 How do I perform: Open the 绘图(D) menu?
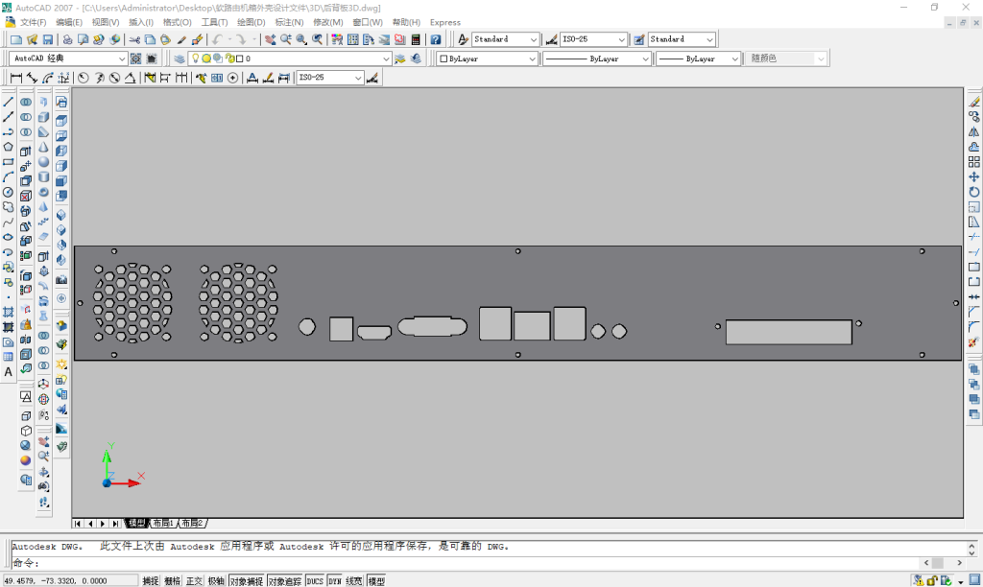251,22
